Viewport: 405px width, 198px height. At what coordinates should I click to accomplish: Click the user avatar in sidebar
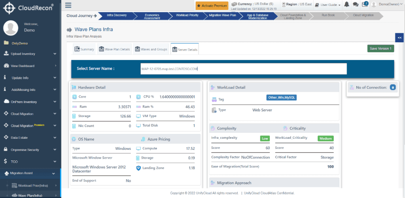(x=11, y=28)
